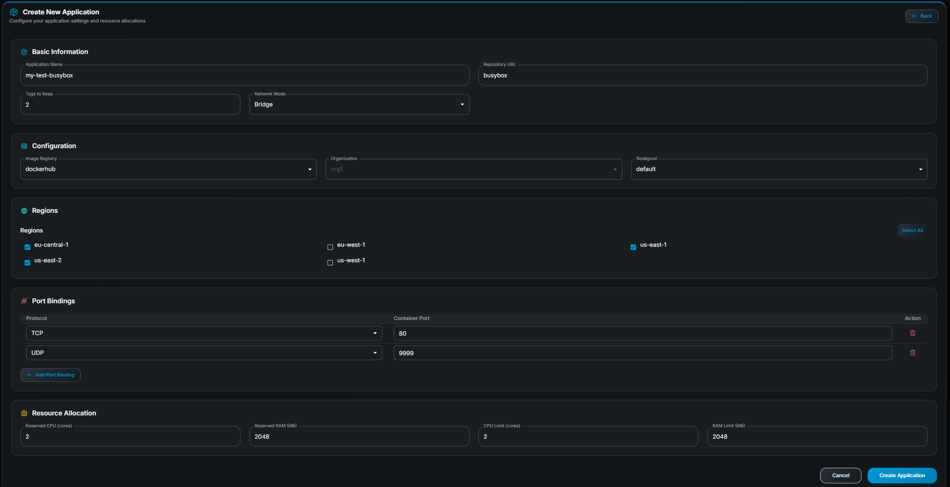This screenshot has height=487, width=950.
Task: Click the Regions globe icon
Action: 24,210
